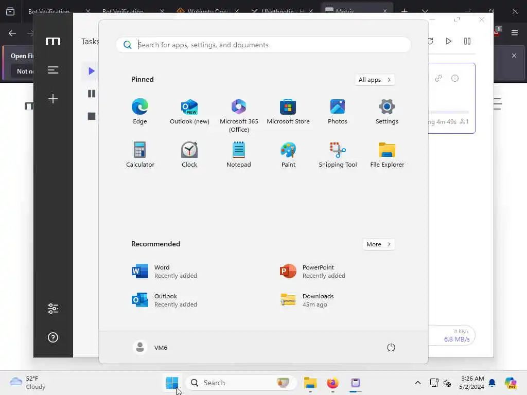This screenshot has width=527, height=395.
Task: Open Motrix task list menu icon
Action: point(53,70)
